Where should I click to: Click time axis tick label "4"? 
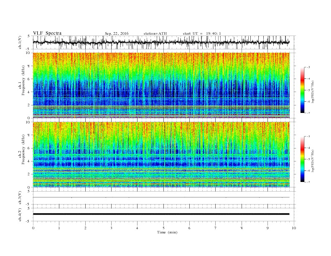(x=137, y=228)
